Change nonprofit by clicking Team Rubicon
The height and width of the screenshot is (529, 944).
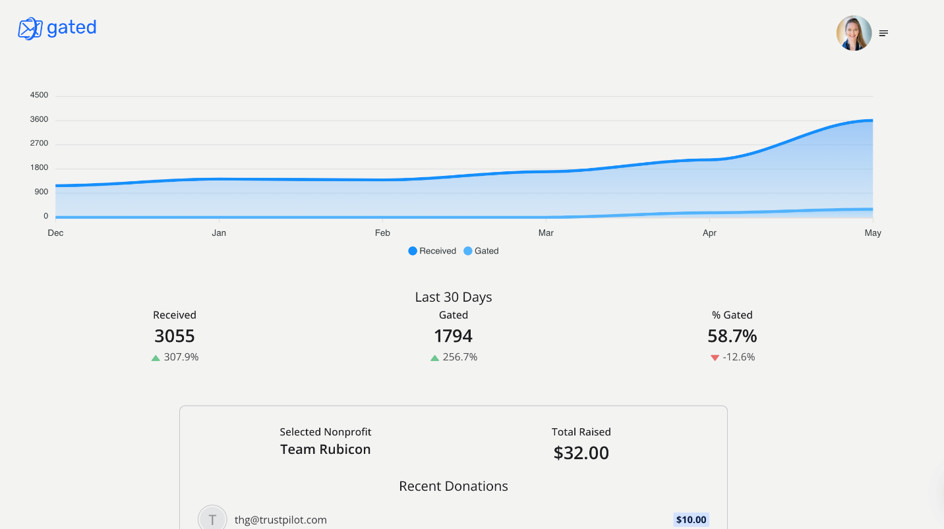pos(325,449)
